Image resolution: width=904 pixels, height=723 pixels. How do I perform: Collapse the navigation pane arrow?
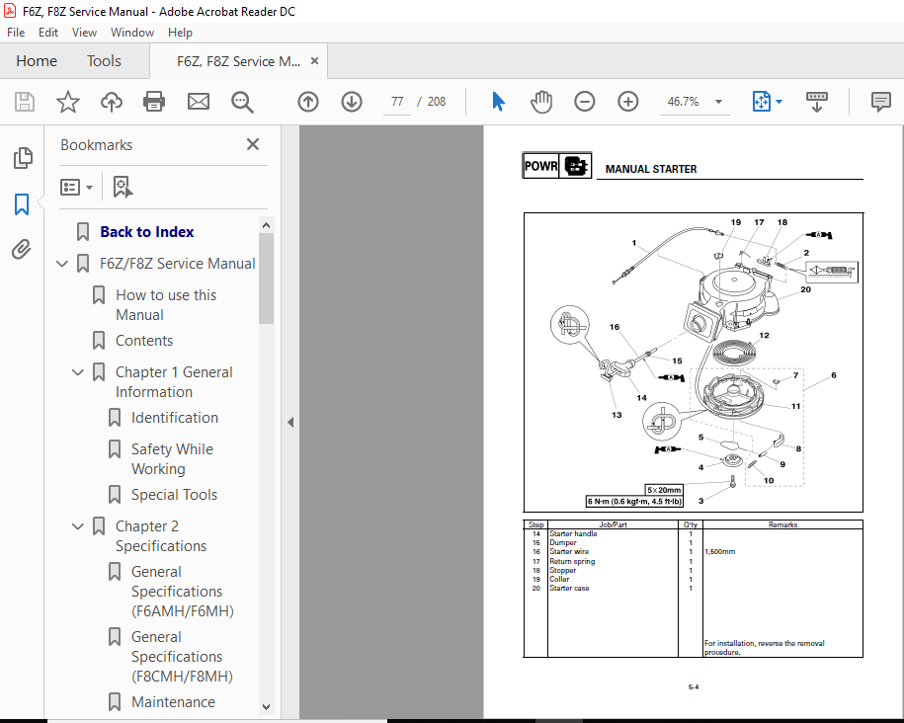point(290,423)
